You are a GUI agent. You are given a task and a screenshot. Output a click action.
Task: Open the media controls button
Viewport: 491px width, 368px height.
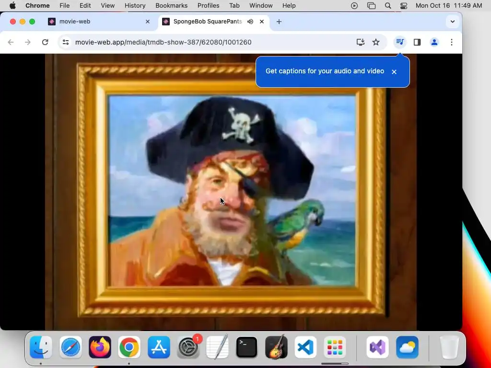pos(400,42)
